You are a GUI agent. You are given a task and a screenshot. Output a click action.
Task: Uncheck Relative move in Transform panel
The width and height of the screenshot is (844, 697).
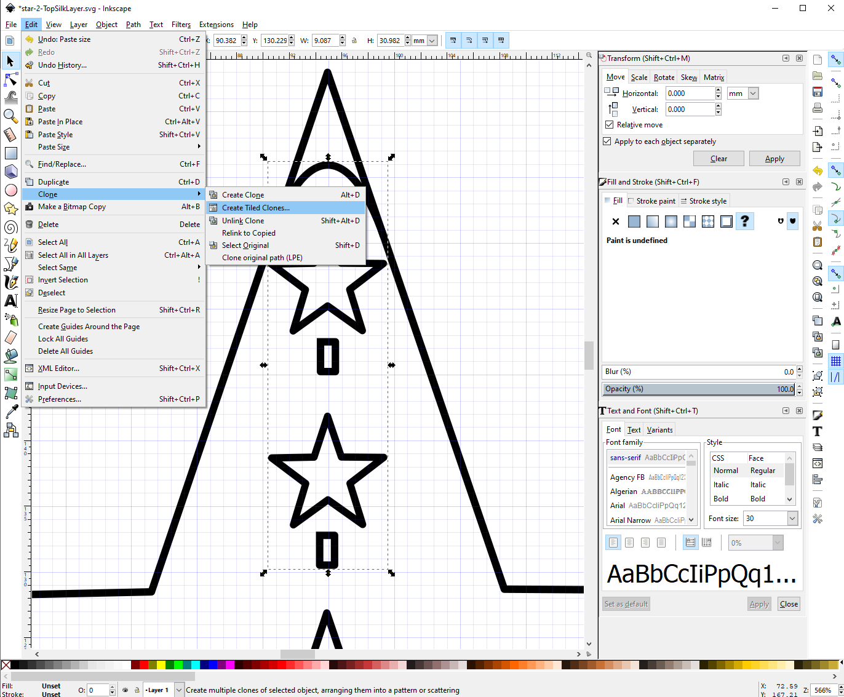click(x=608, y=124)
